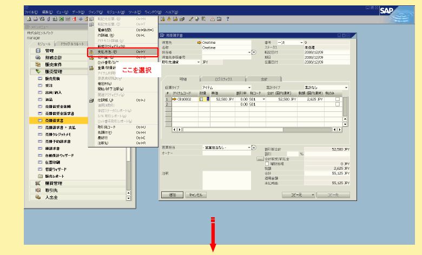Open 販売見積 in the module tree

52,79
